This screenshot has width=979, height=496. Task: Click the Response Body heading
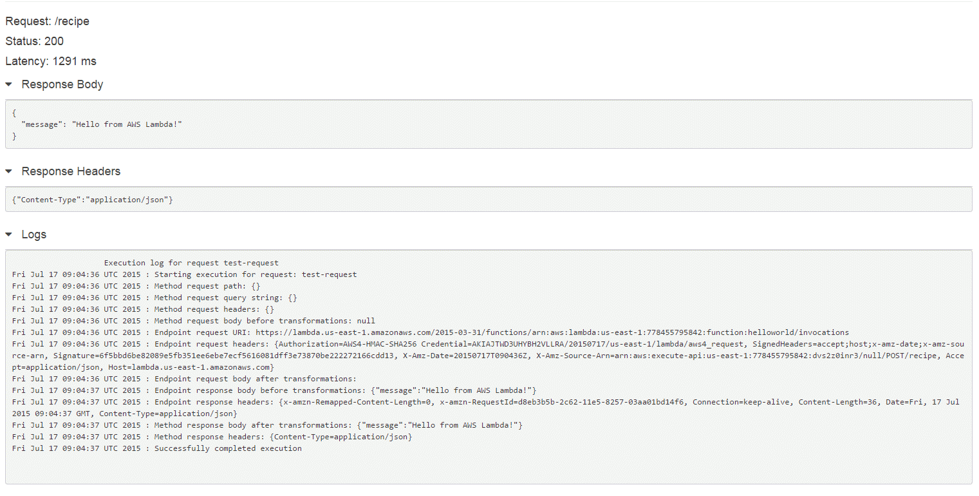coord(62,84)
